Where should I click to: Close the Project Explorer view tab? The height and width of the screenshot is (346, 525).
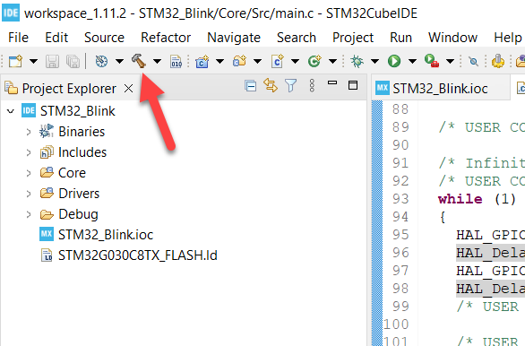click(129, 89)
